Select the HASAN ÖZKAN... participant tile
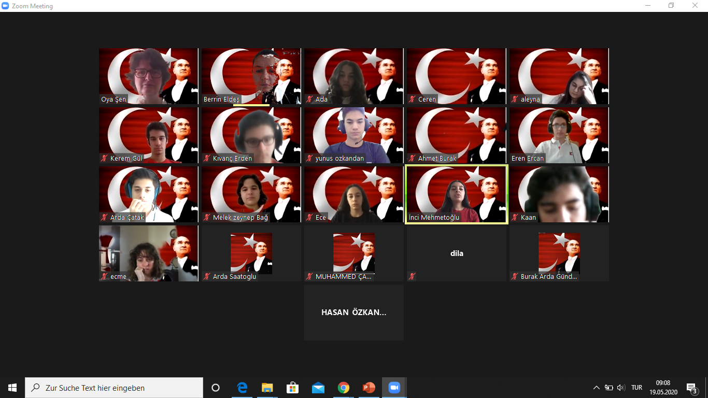Viewport: 708px width, 398px height. pyautogui.click(x=354, y=312)
